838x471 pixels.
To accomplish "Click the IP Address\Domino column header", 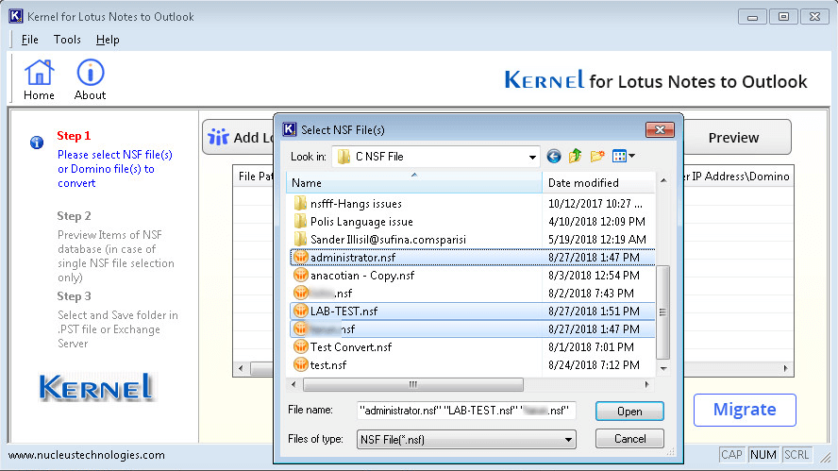I will tap(738, 177).
